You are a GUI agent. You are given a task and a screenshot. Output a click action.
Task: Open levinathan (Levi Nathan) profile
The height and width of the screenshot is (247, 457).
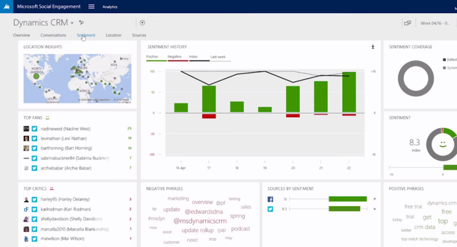pyautogui.click(x=63, y=138)
